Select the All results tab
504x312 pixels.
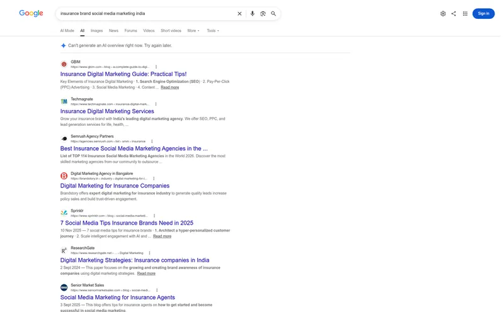83,31
